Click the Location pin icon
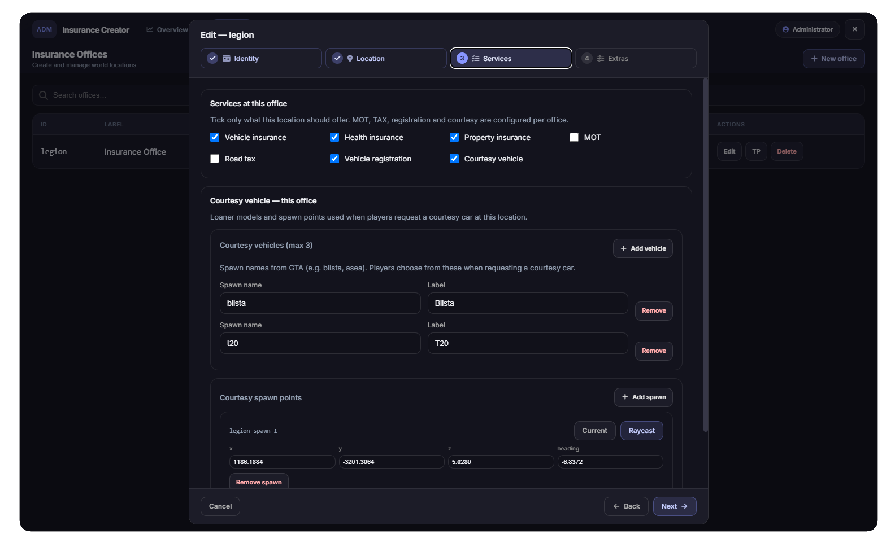Image resolution: width=895 pixels, height=547 pixels. [x=350, y=58]
